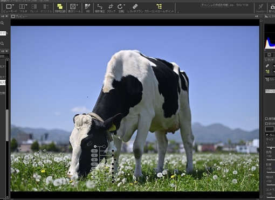Select the 傾き補正 straighten tool
The width and height of the screenshot is (275, 200).
(100, 8)
